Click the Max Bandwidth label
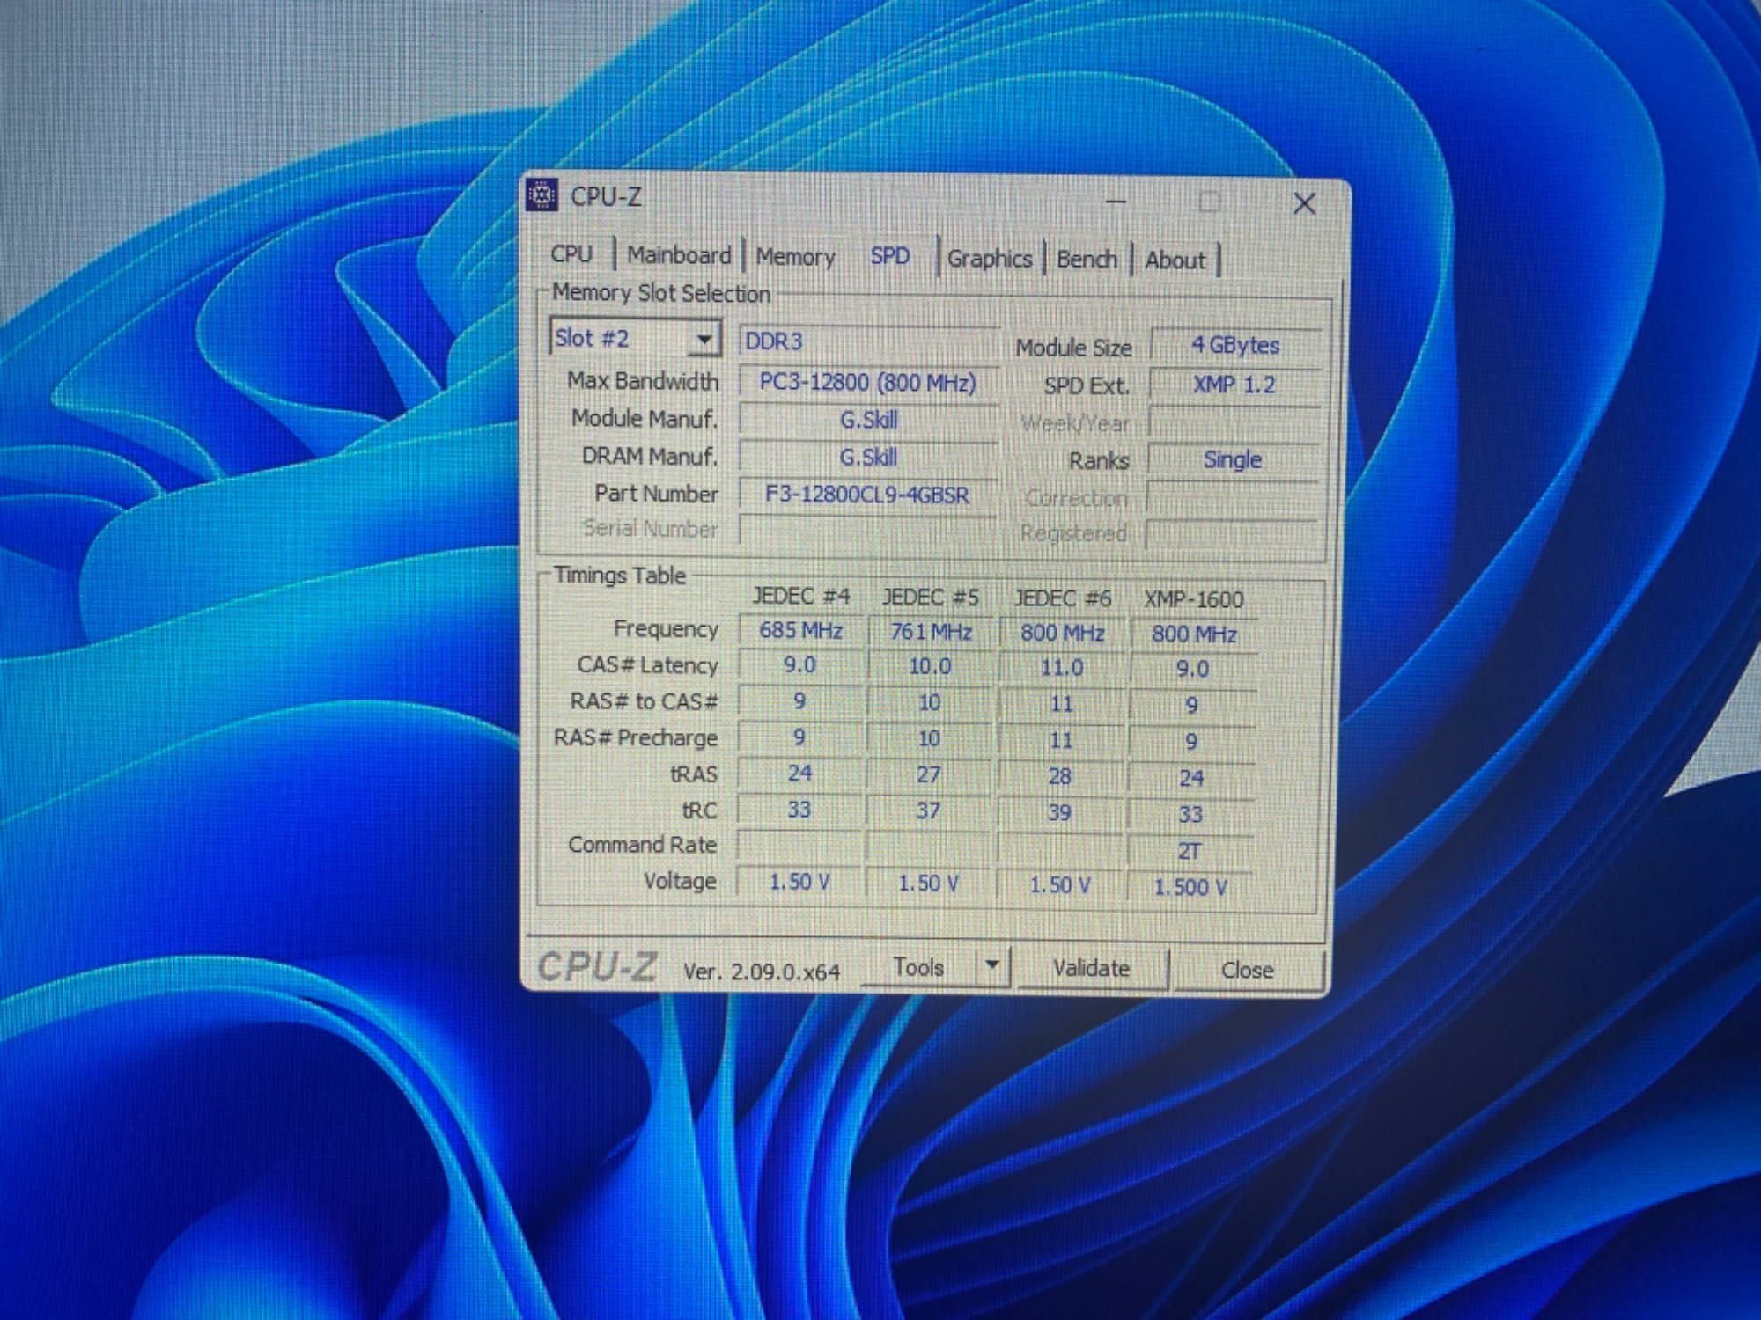1761x1320 pixels. click(x=643, y=381)
